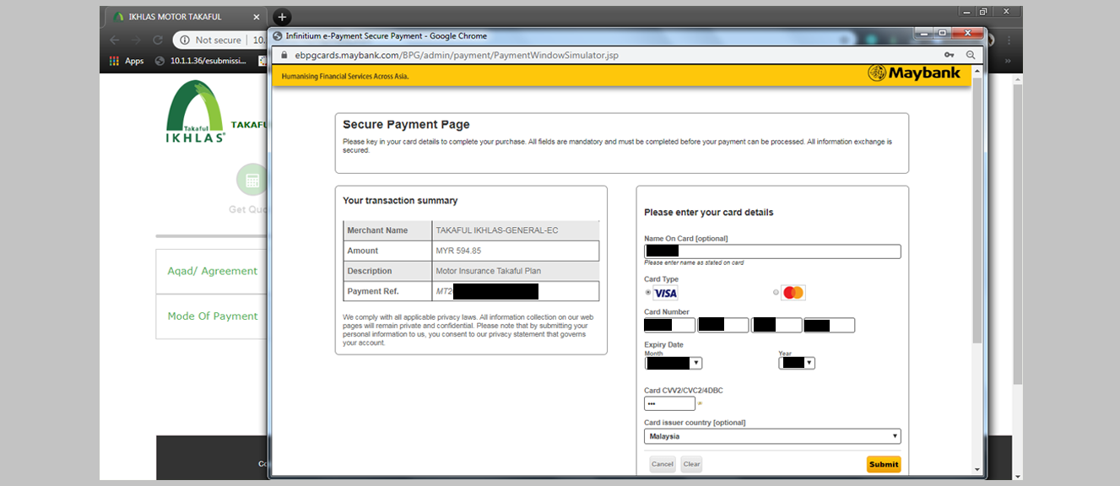Open the expiry Year dropdown
This screenshot has height=486, width=1120.
tap(797, 363)
